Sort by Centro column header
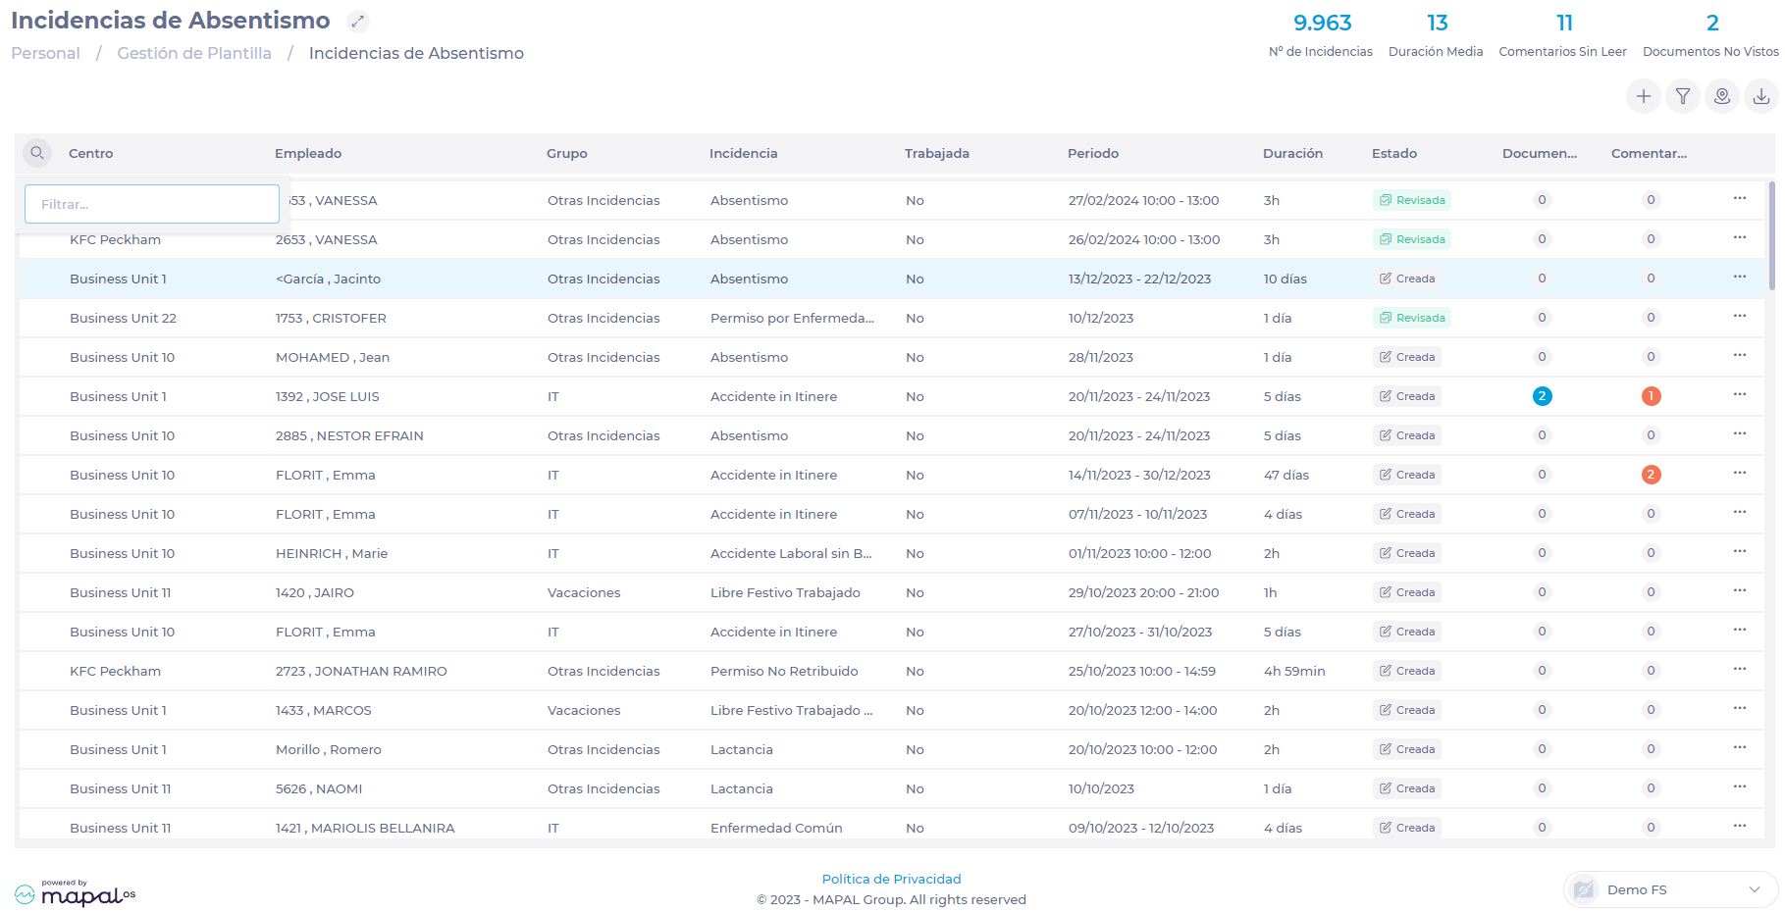Viewport: 1785px width, 912px height. click(x=91, y=153)
